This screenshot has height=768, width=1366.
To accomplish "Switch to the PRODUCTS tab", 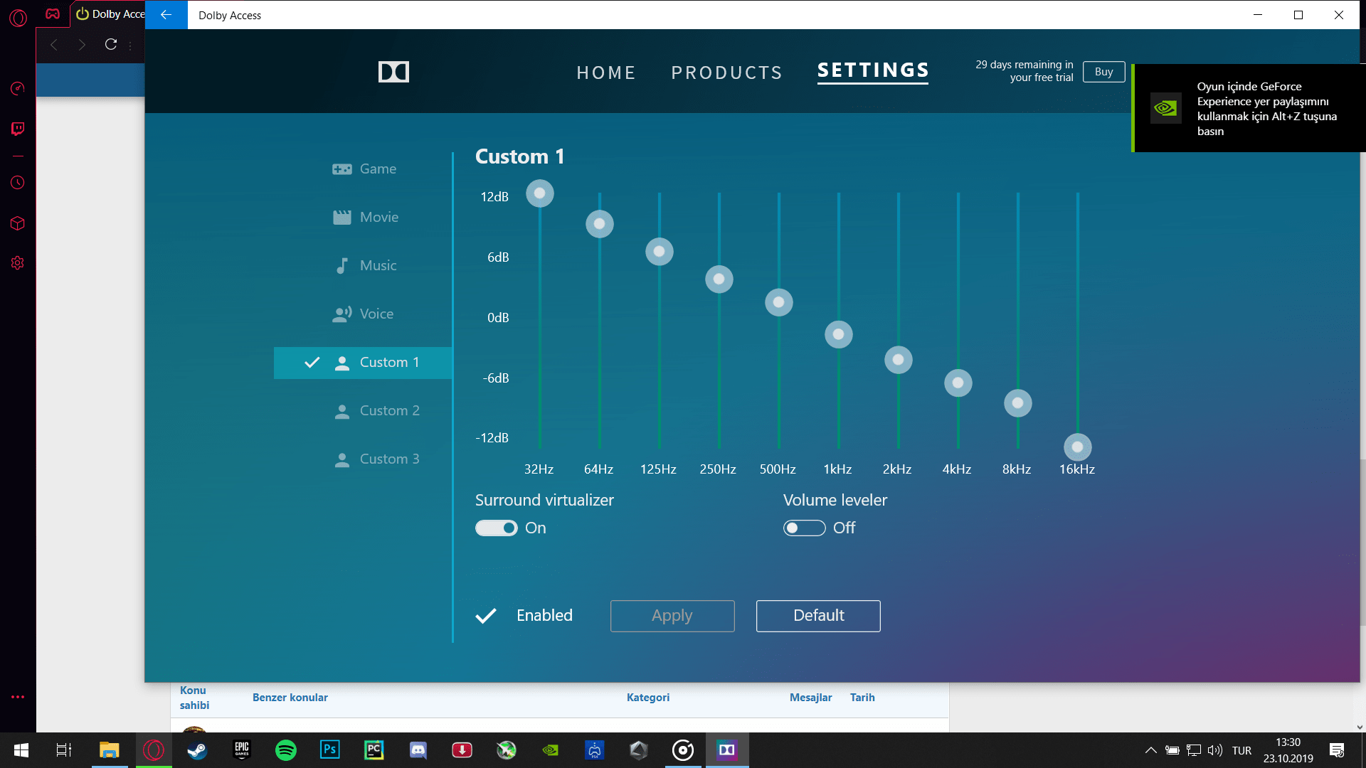I will [x=726, y=73].
